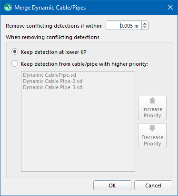Dismiss the dialog with the Cancel button

[x=153, y=186]
